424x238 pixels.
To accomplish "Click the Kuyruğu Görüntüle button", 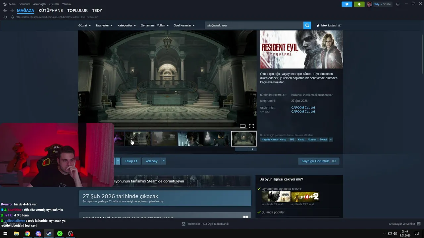I will [x=319, y=161].
